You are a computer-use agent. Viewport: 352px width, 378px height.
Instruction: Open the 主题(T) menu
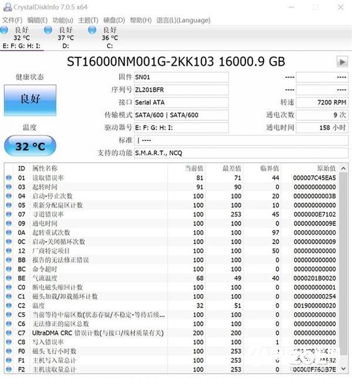pos(89,20)
